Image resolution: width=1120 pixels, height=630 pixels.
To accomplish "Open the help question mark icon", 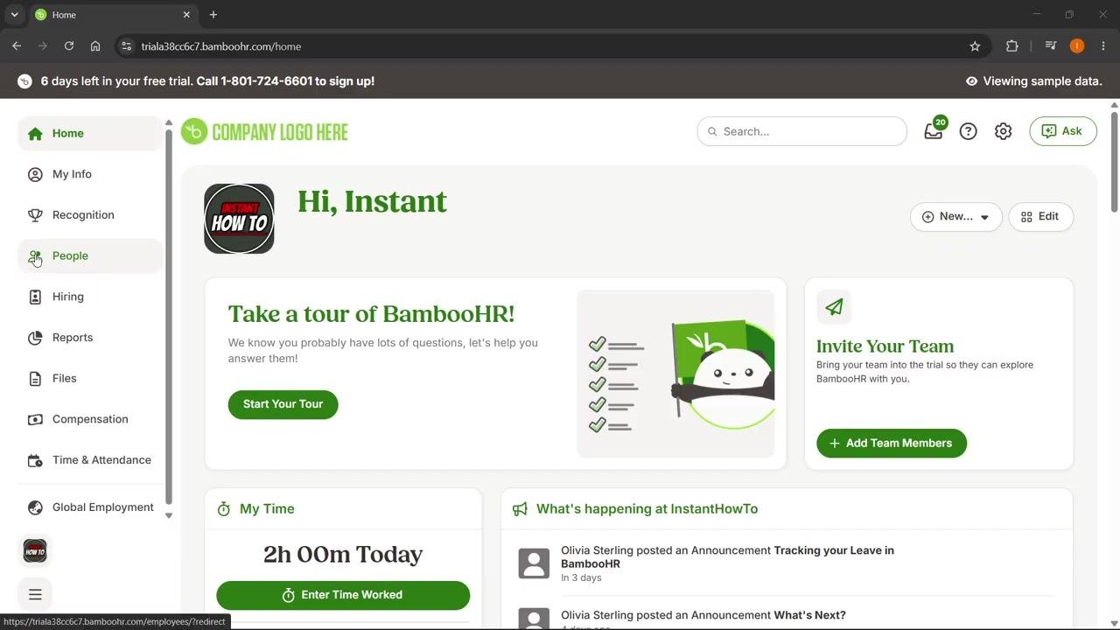I will pyautogui.click(x=968, y=131).
